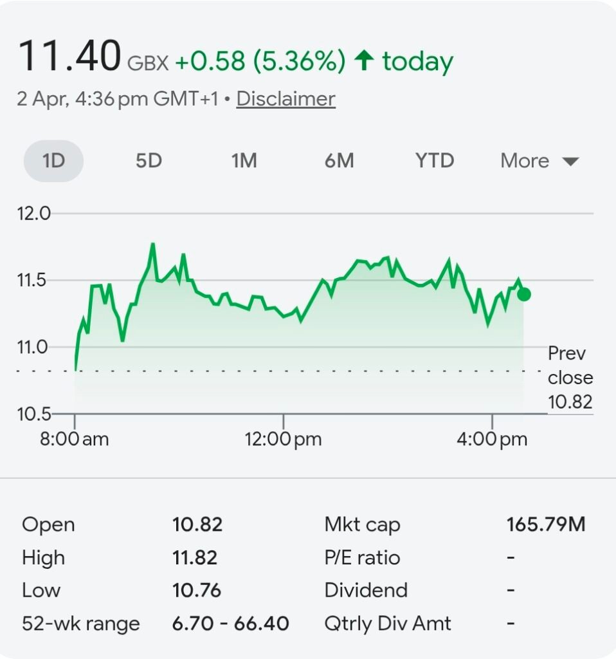Click the More dropdown arrow icon
The width and height of the screenshot is (616, 659).
(x=570, y=162)
